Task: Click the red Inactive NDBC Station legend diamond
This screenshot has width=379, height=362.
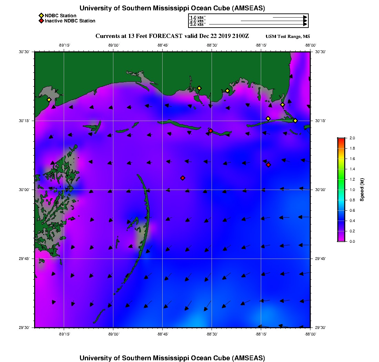Action: 41,21
